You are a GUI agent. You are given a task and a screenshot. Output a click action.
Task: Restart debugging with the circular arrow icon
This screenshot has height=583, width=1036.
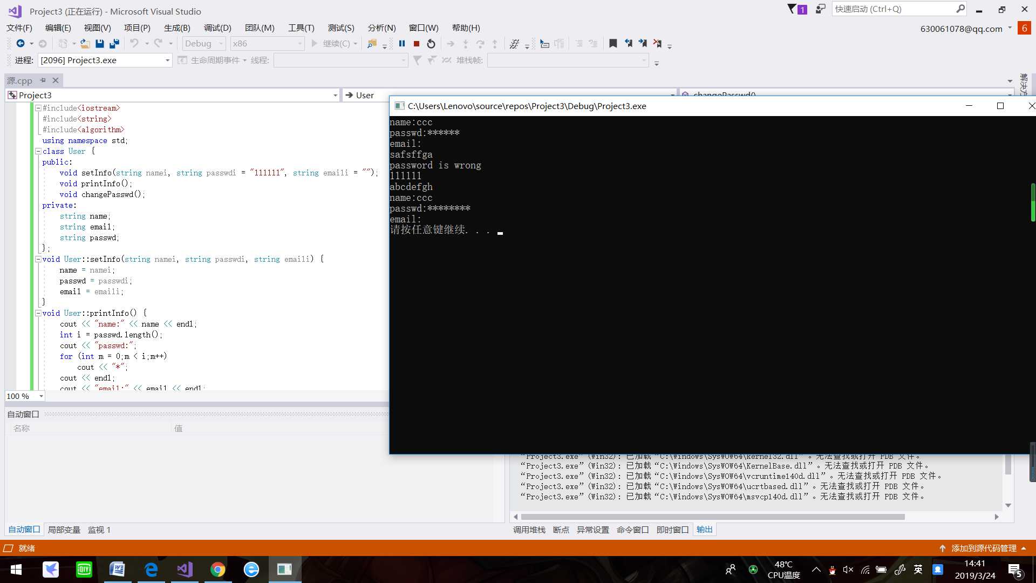coord(431,44)
